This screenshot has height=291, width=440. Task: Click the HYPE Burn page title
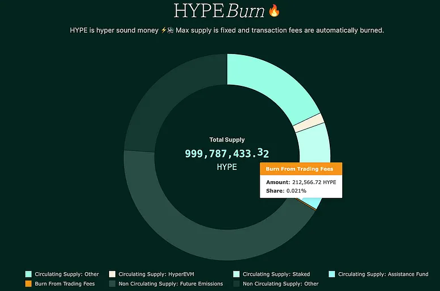pyautogui.click(x=219, y=11)
